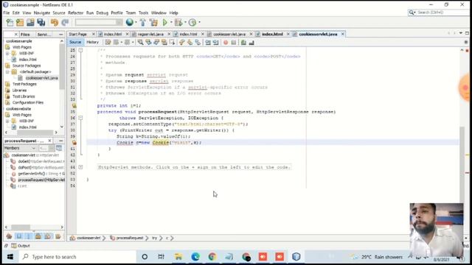Click the New File toolbar icon
The height and width of the screenshot is (265, 472).
[10, 22]
